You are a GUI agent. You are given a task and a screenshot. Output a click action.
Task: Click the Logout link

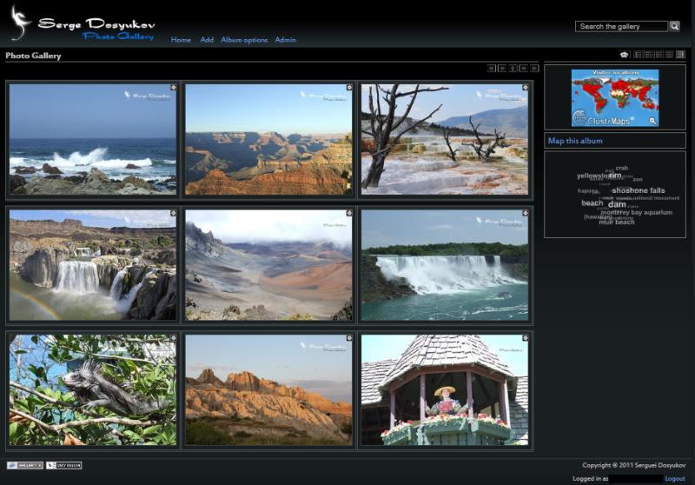tap(675, 478)
